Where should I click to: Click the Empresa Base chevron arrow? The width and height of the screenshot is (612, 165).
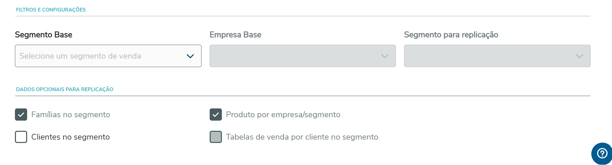[x=384, y=56]
